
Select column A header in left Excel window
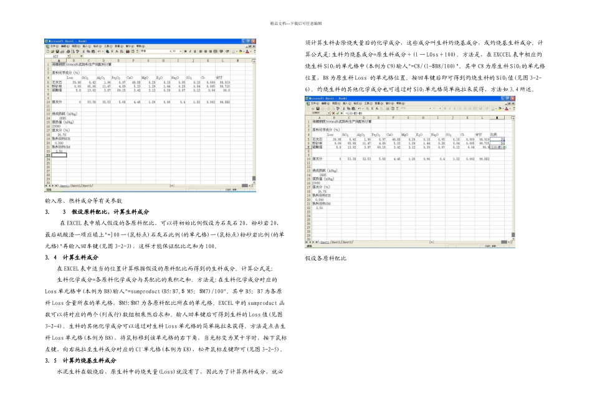pyautogui.click(x=59, y=60)
